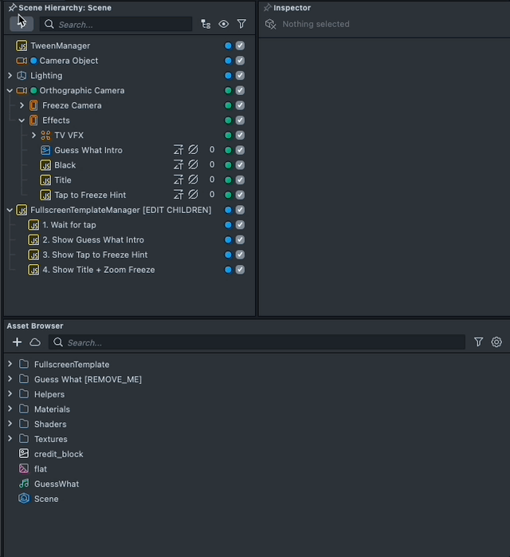
Task: Click the render order icon on Black row
Action: pyautogui.click(x=178, y=165)
